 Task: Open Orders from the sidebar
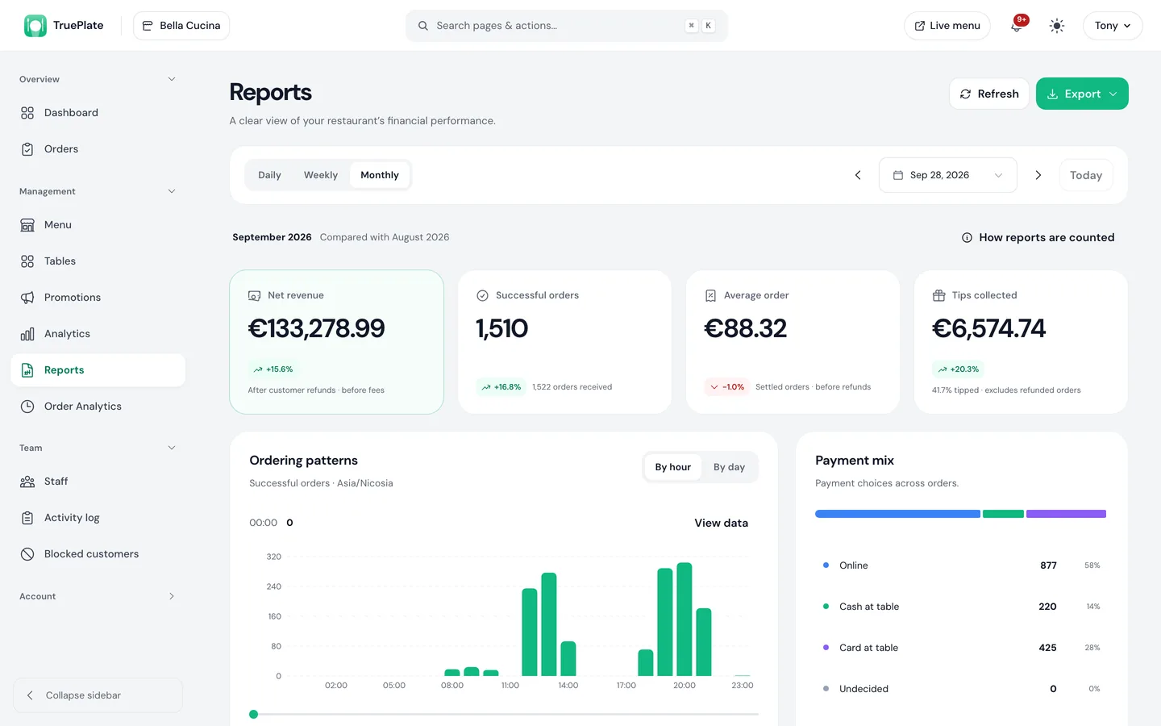(98, 149)
